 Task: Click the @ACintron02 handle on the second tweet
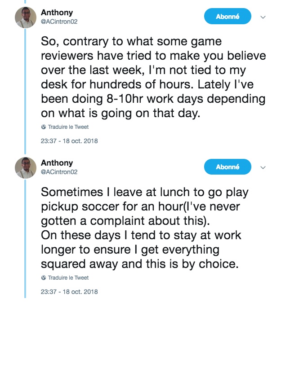click(x=59, y=171)
